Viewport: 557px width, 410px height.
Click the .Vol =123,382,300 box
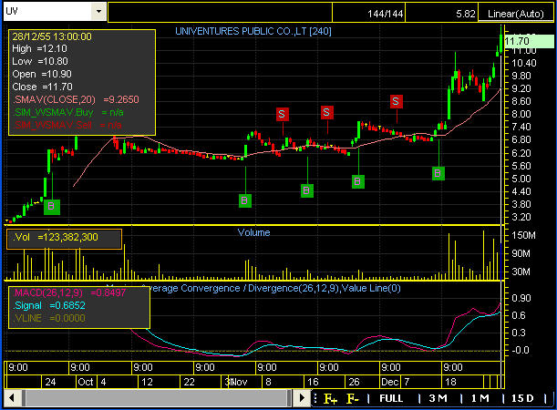point(65,239)
